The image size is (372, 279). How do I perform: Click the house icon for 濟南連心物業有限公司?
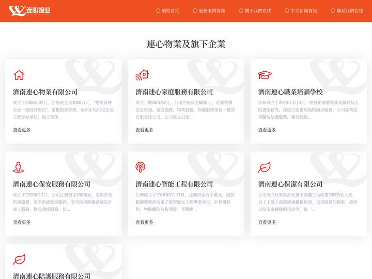click(x=19, y=75)
